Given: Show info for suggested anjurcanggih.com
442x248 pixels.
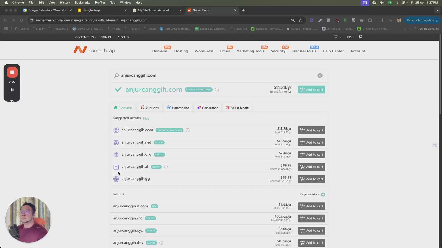Looking at the screenshot, I should [188, 130].
